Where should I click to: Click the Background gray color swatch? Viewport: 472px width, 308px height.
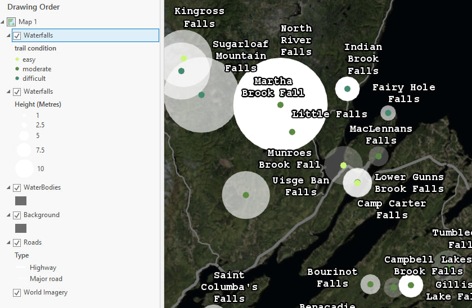pyautogui.click(x=21, y=228)
